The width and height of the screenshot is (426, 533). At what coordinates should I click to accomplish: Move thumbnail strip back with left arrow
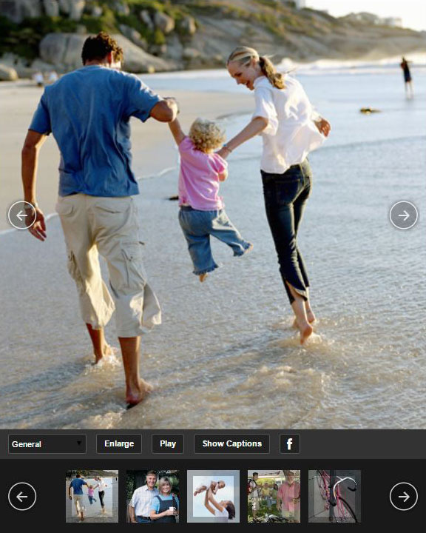pyautogui.click(x=22, y=497)
